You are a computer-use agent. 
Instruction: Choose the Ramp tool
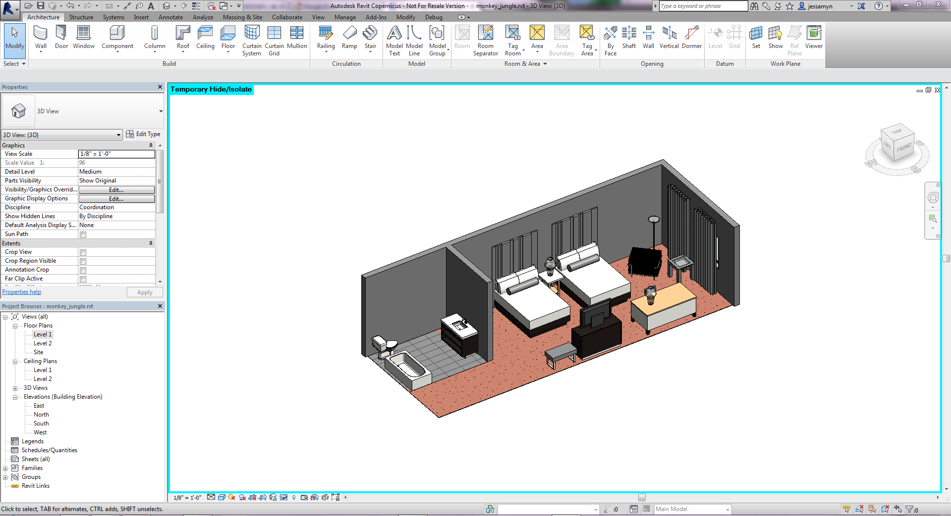[349, 38]
